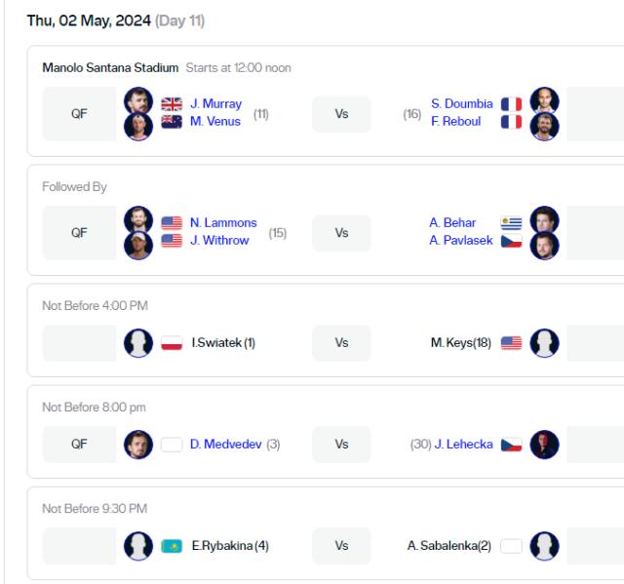The height and width of the screenshot is (584, 624).
Task: Click J. Murray's player photo
Action: (x=139, y=101)
